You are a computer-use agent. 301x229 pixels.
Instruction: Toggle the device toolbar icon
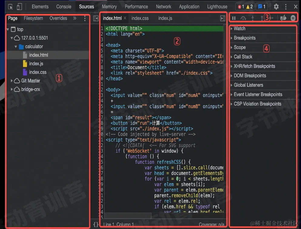coord(19,7)
